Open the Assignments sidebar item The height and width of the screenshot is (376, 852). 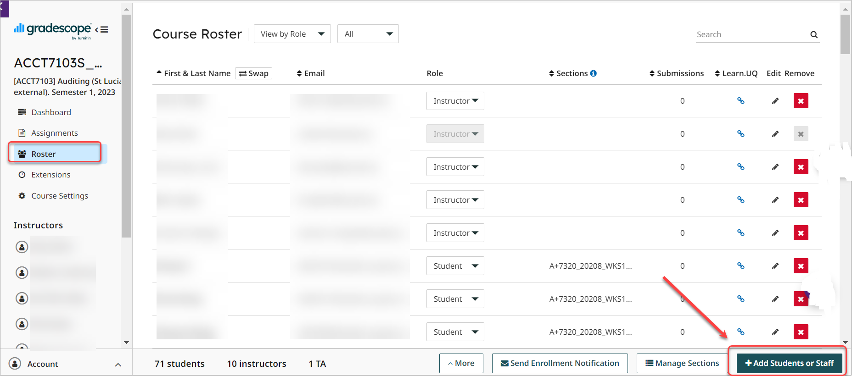[55, 133]
